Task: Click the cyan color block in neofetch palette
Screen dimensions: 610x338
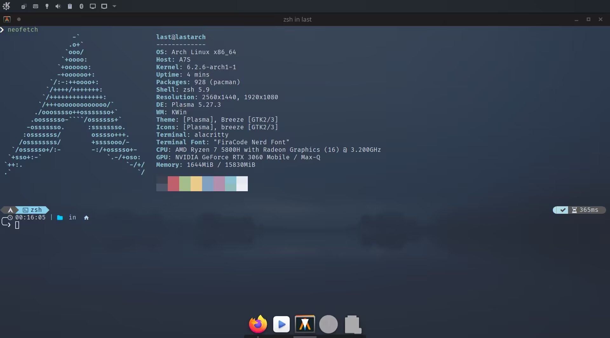Action: tap(231, 184)
